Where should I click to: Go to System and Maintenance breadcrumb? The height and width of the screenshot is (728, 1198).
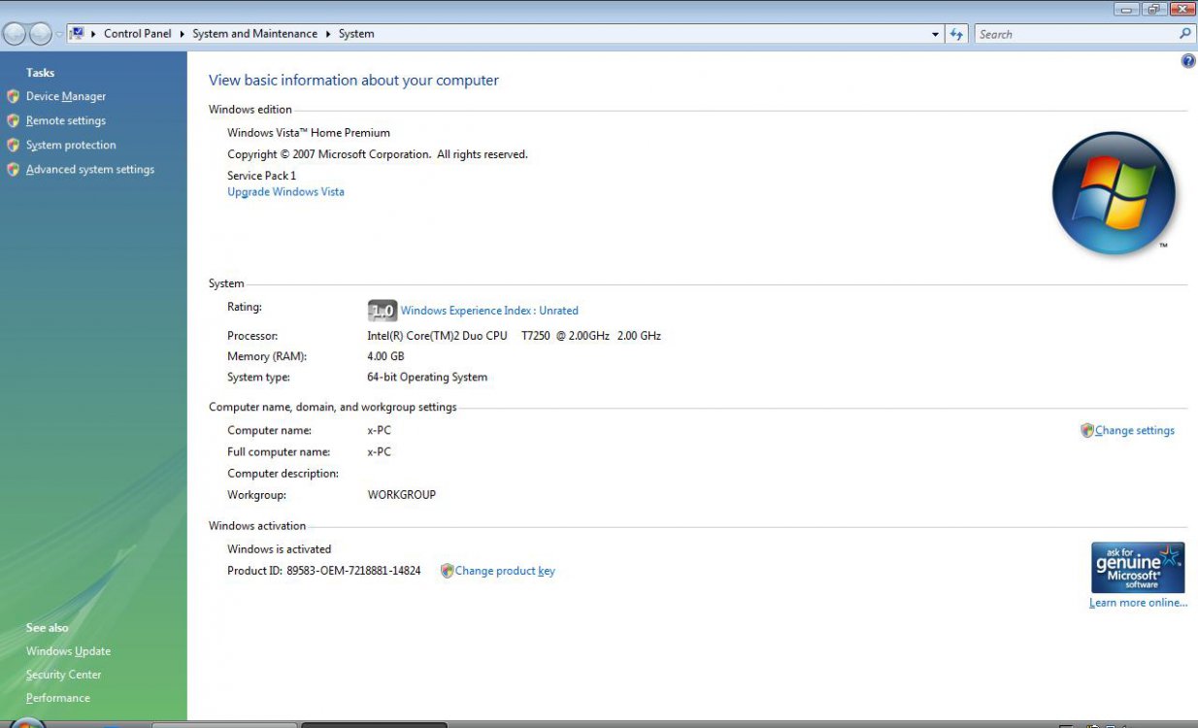pyautogui.click(x=255, y=34)
